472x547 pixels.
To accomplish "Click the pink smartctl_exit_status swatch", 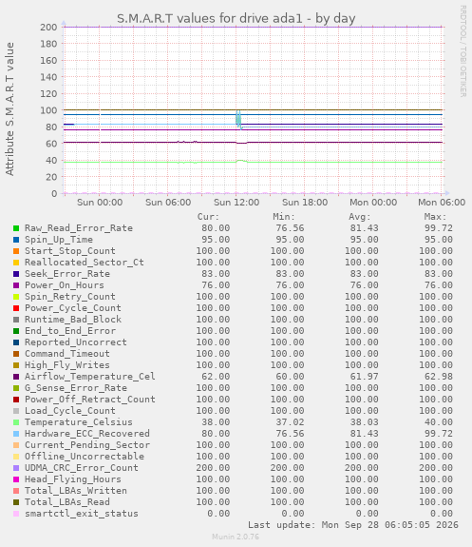I will tap(16, 514).
